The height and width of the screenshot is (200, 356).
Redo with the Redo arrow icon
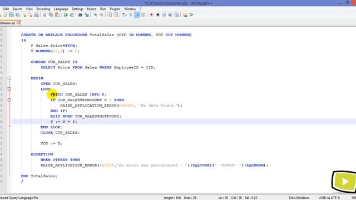point(72,15)
